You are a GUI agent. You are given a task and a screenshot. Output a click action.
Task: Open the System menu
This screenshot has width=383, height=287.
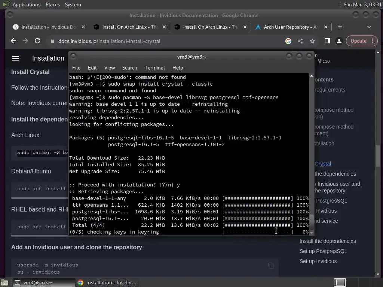click(73, 4)
